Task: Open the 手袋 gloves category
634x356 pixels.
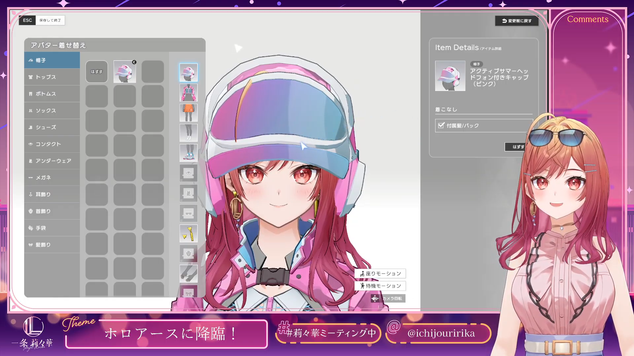Action: pyautogui.click(x=52, y=228)
